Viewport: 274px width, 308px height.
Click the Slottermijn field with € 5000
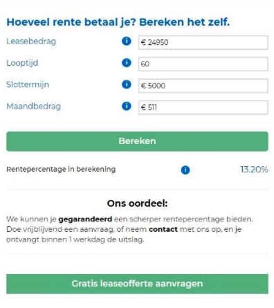click(203, 86)
